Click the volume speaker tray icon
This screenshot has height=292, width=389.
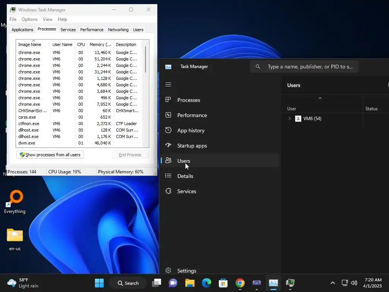(354, 283)
